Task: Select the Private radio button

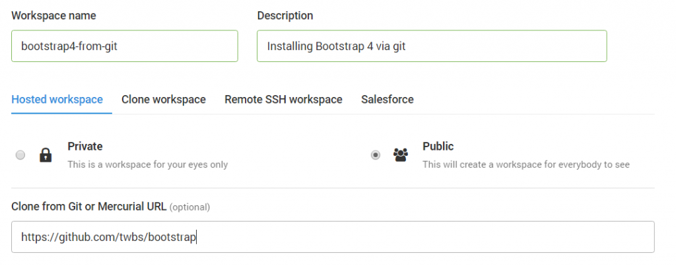Action: (x=20, y=154)
